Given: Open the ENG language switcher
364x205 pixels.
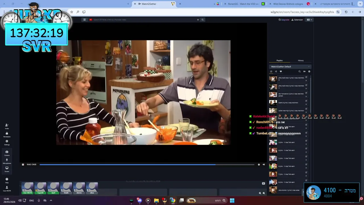Looking at the screenshot, I should [x=32, y=200].
